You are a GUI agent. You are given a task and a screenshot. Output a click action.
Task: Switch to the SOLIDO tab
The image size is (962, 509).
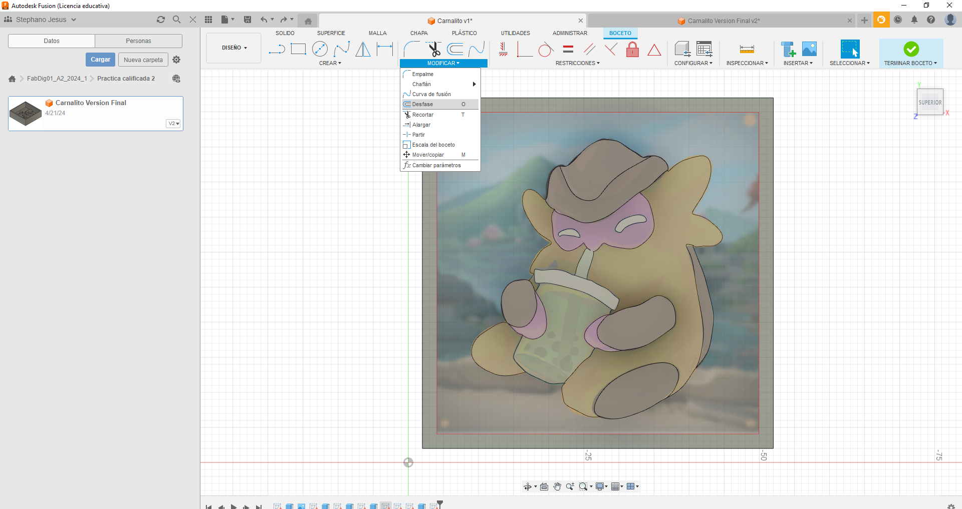point(285,33)
